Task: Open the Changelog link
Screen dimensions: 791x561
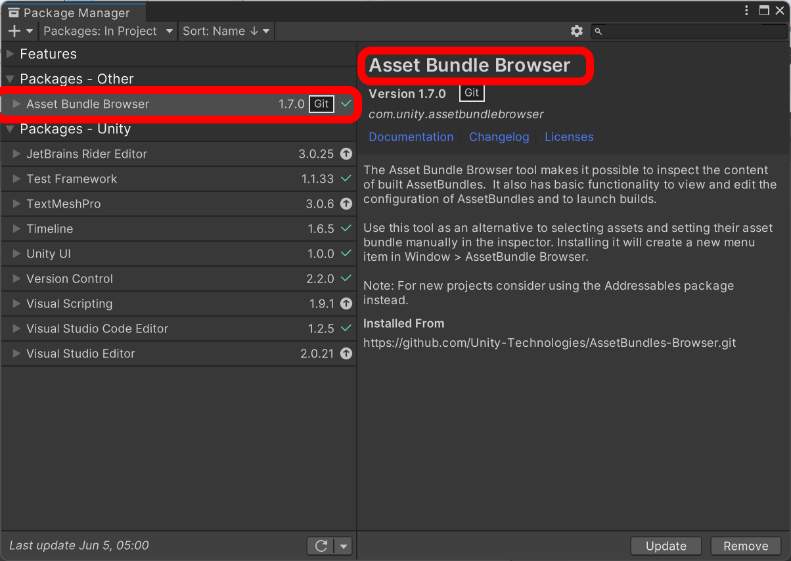Action: 499,137
